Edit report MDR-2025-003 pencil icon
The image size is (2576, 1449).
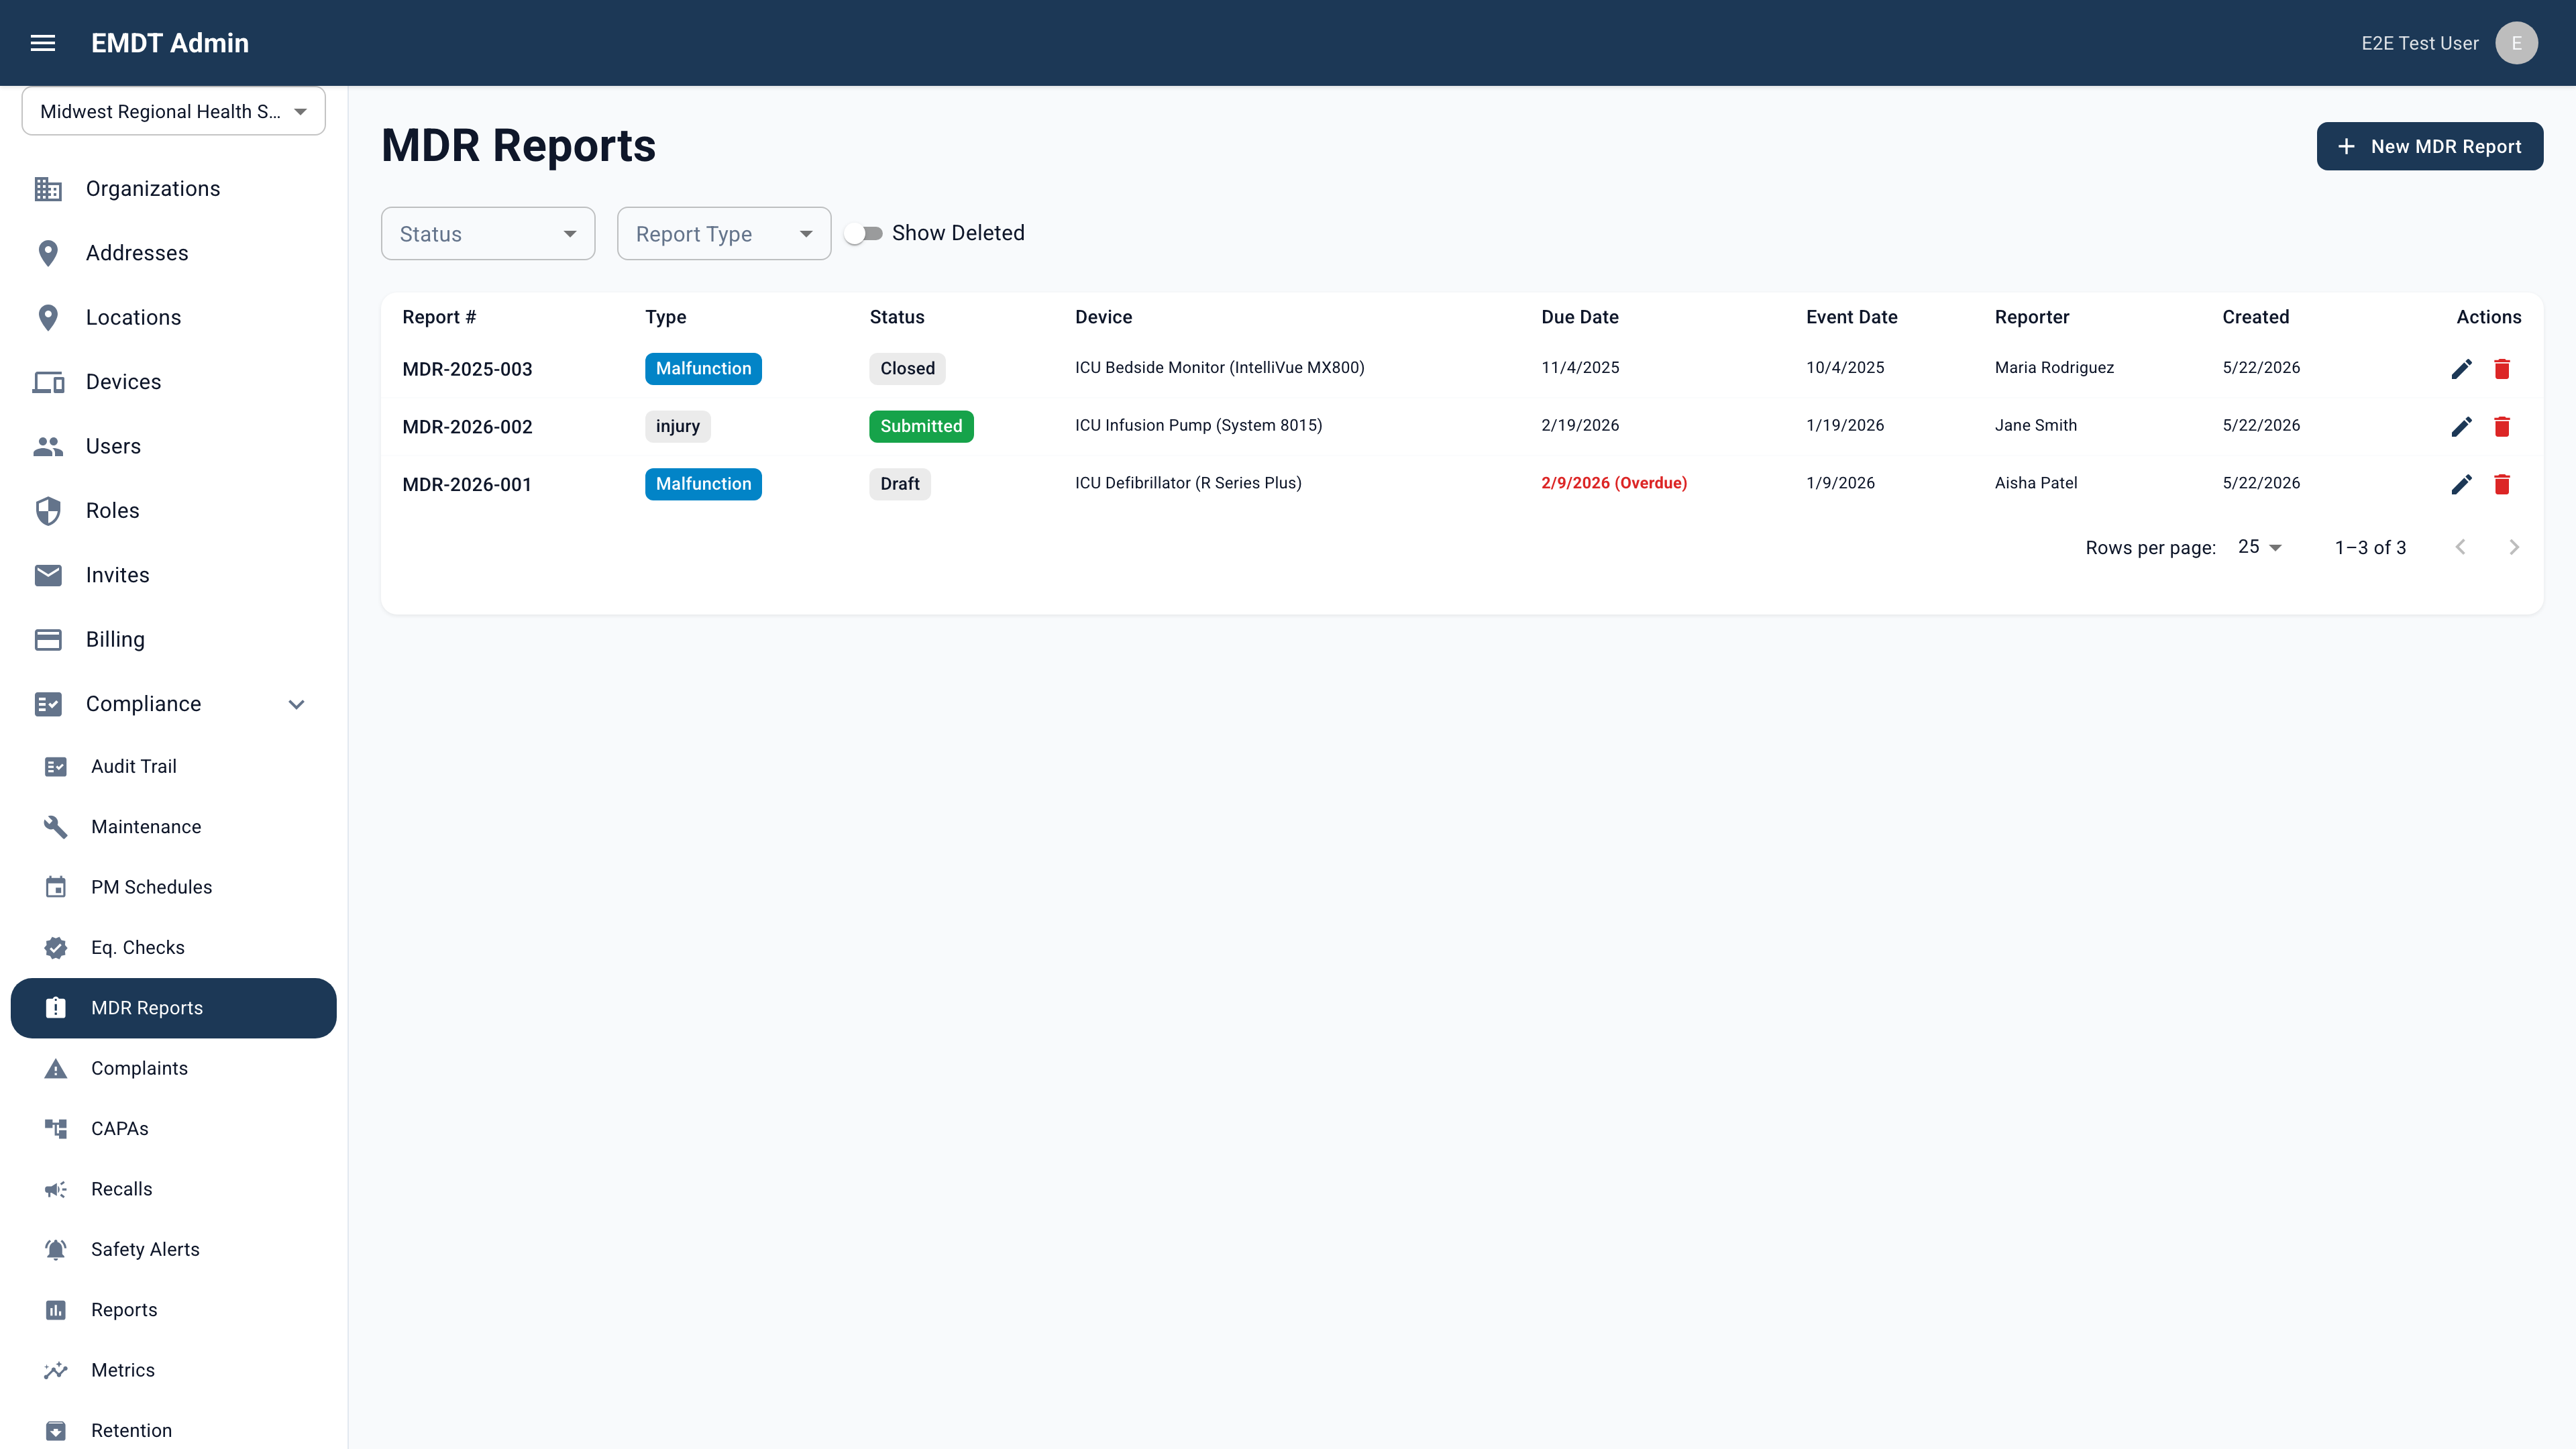[2462, 369]
